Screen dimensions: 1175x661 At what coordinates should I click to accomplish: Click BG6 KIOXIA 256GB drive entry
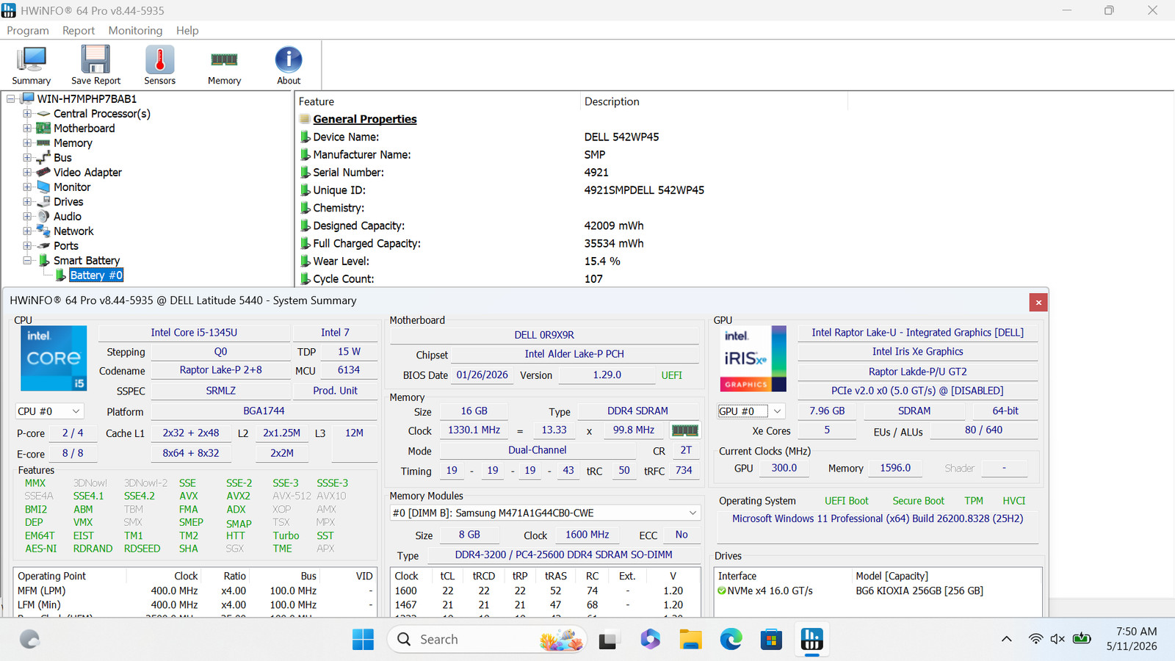coord(919,590)
